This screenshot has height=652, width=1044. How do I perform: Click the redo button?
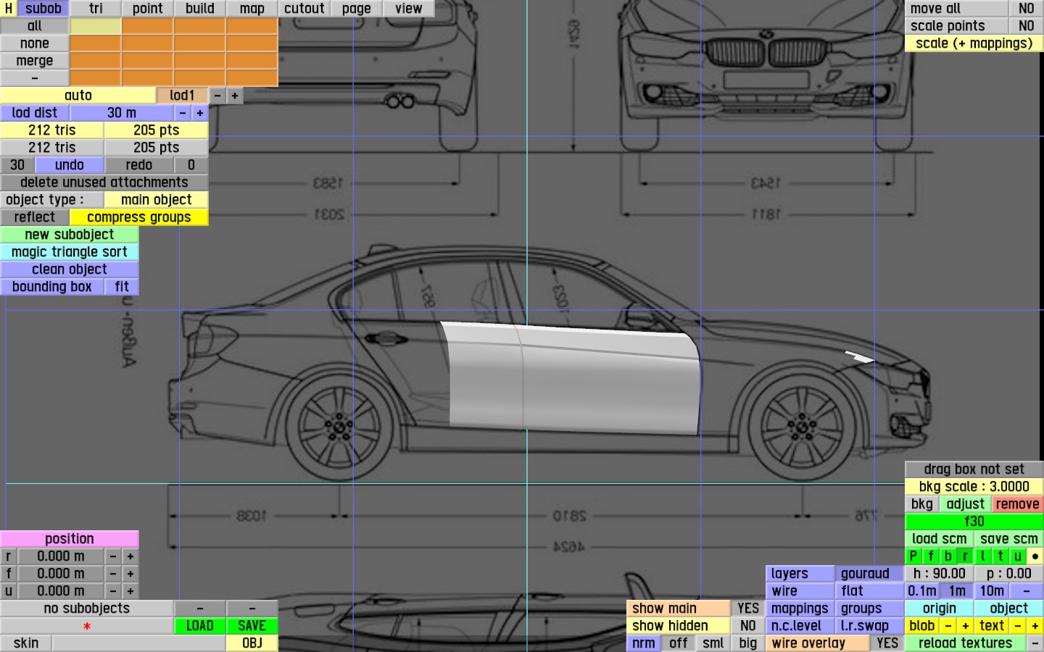tap(139, 165)
